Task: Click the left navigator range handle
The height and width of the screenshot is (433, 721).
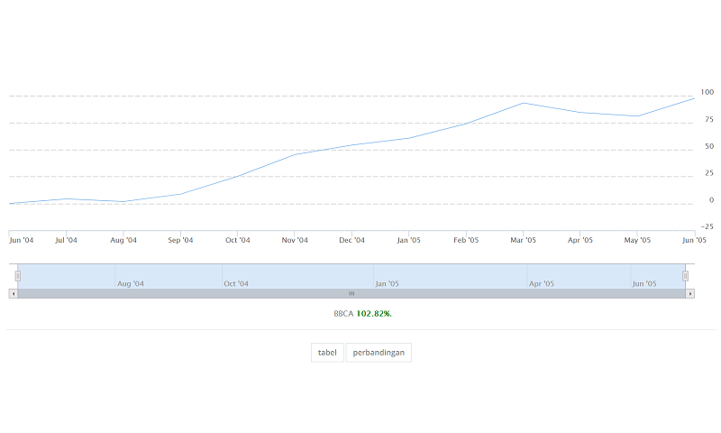Action: pyautogui.click(x=17, y=275)
